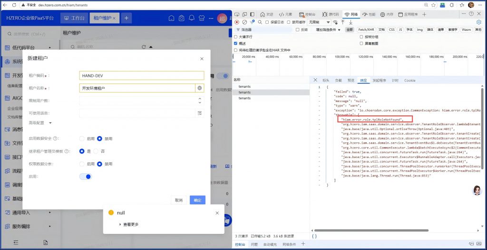Click the 取消 button

point(178,200)
